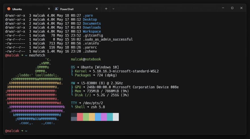Click the red color block in palette
The height and width of the screenshot is (139, 250).
pos(80,117)
